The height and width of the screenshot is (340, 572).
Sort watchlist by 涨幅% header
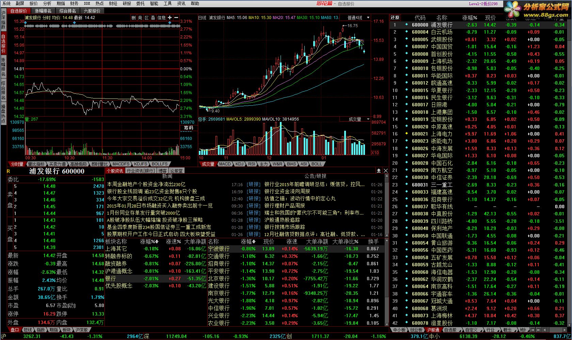click(470, 18)
